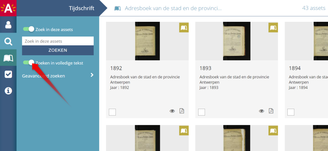This screenshot has height=151, width=328.
Task: Select the magnifier search sidebar icon
Action: pyautogui.click(x=8, y=42)
